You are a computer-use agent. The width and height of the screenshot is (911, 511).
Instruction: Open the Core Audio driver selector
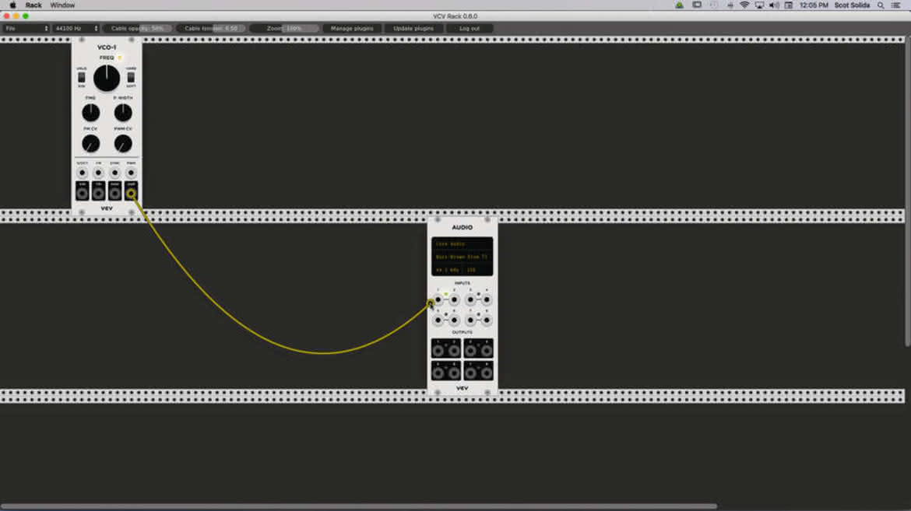pyautogui.click(x=462, y=244)
